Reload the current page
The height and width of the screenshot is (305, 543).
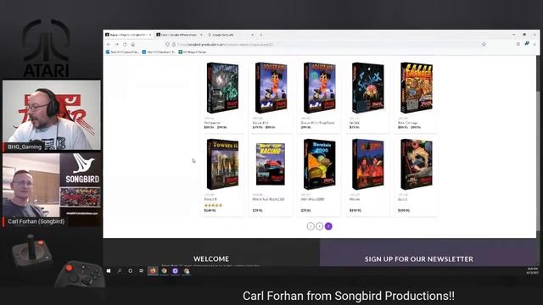[125, 44]
